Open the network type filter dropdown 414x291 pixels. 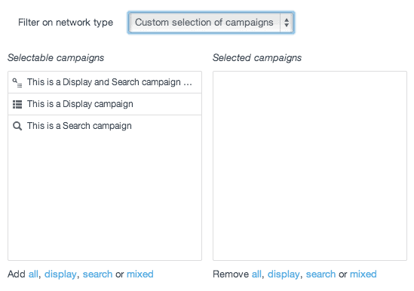pos(210,23)
